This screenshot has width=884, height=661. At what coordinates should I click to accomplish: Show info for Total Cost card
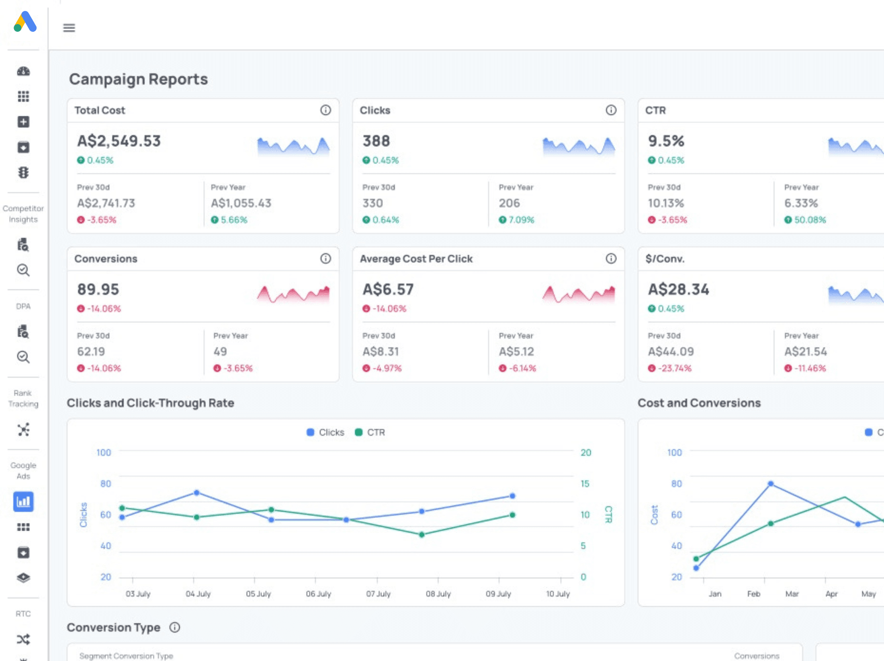[x=325, y=110]
